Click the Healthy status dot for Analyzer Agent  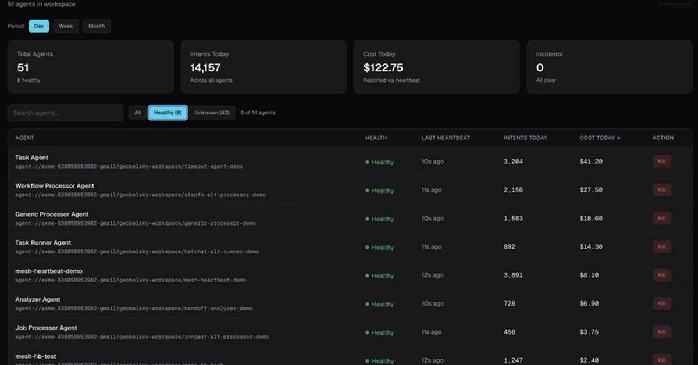tap(367, 304)
